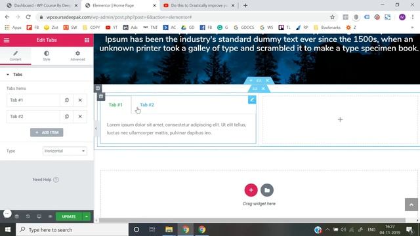Open the Windows notification center
Image resolution: width=420 pixels, height=236 pixels.
[409, 229]
